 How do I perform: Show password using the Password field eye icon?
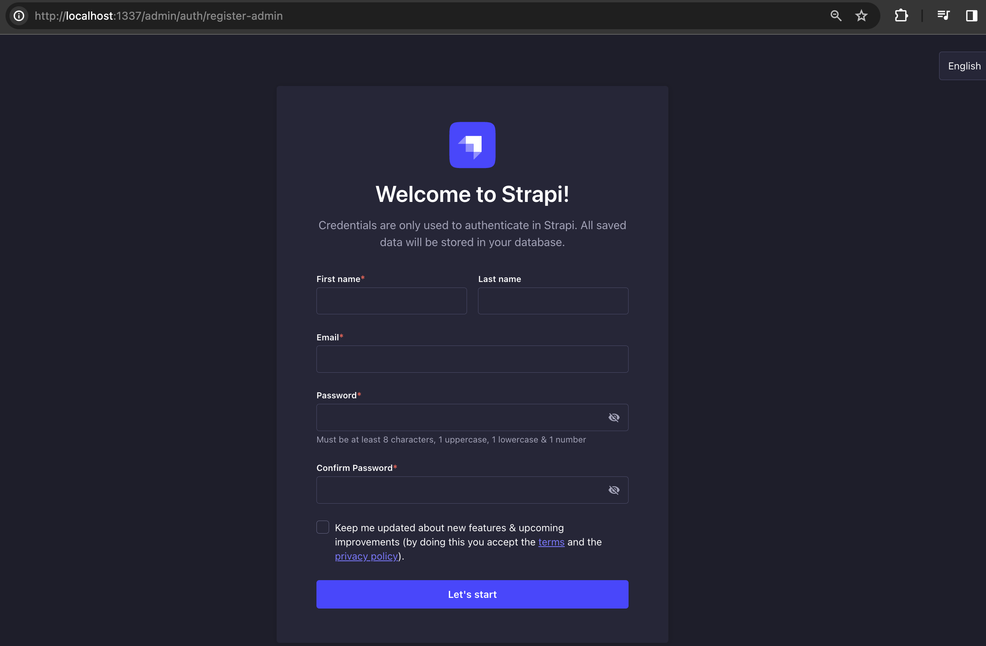click(614, 418)
